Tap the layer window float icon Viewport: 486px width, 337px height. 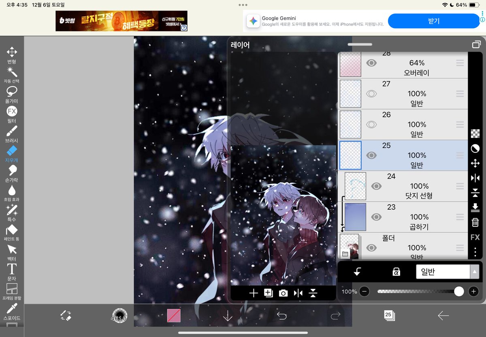pos(476,44)
